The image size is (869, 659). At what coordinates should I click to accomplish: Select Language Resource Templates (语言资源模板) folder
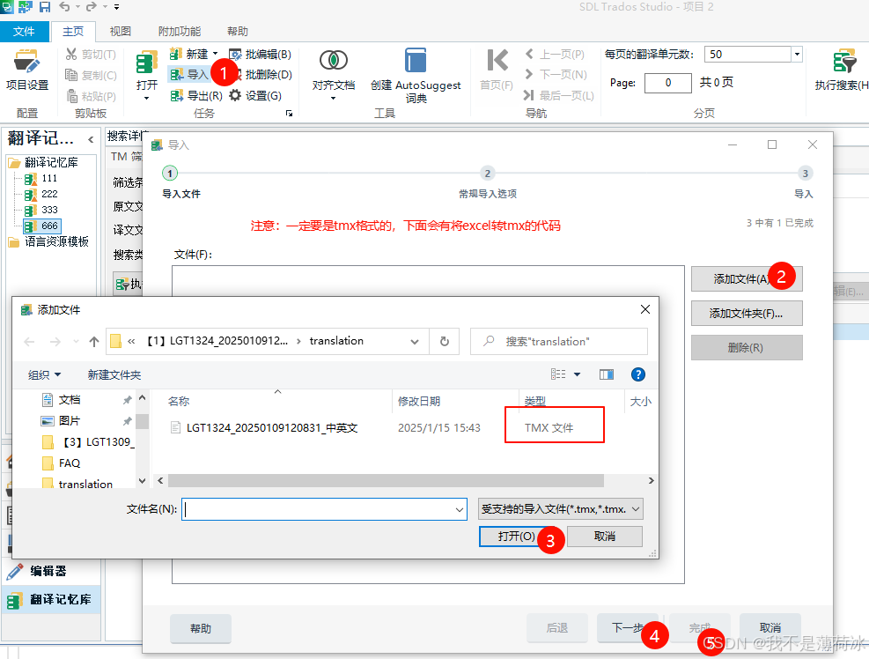(x=48, y=241)
